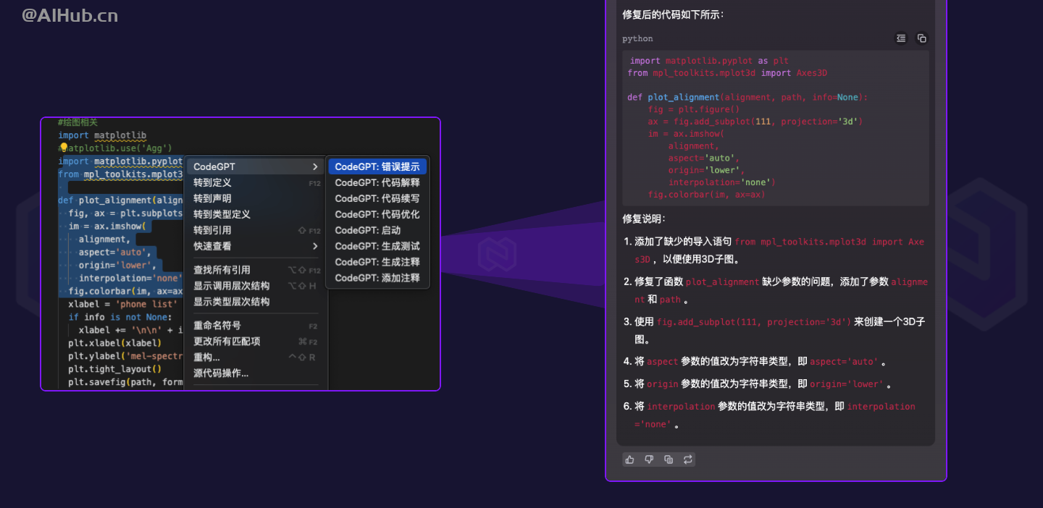Click 重构... menu entry
The height and width of the screenshot is (508, 1043).
(x=256, y=357)
